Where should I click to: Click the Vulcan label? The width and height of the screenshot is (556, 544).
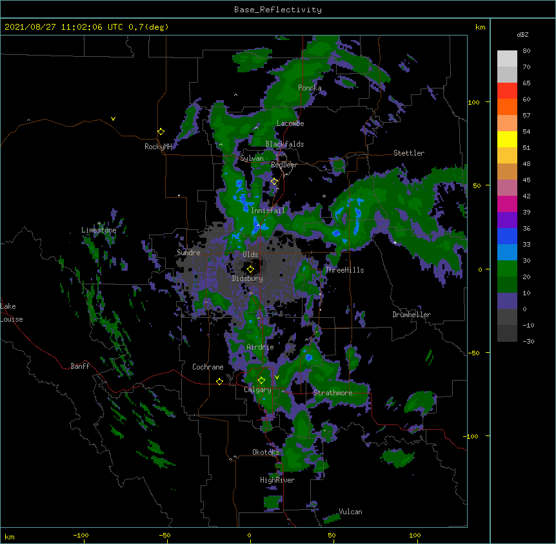pos(350,512)
